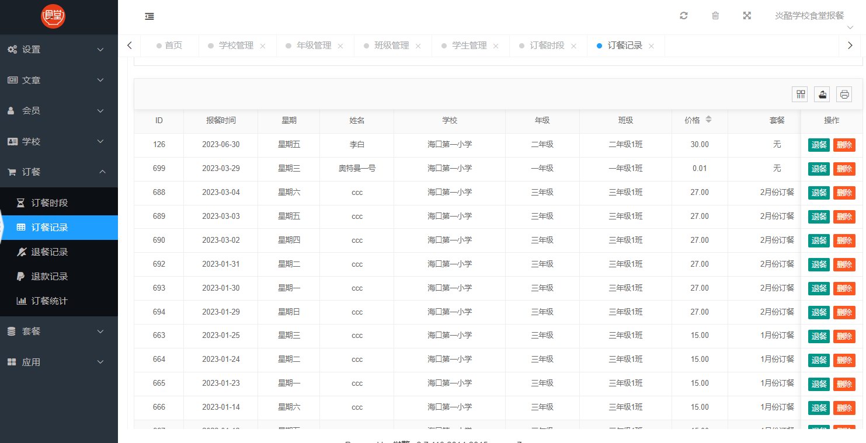Open the column filter grid icon
Viewport: 866px width, 443px height.
pyautogui.click(x=800, y=94)
